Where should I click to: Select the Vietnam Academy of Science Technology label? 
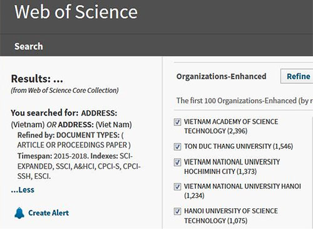point(231,126)
